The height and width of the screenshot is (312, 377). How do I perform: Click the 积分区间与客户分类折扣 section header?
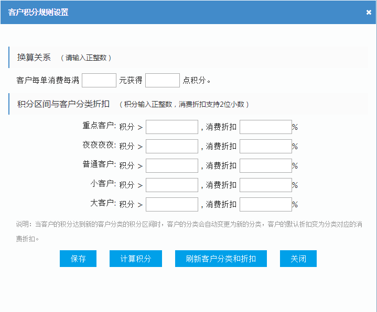[x=63, y=104]
